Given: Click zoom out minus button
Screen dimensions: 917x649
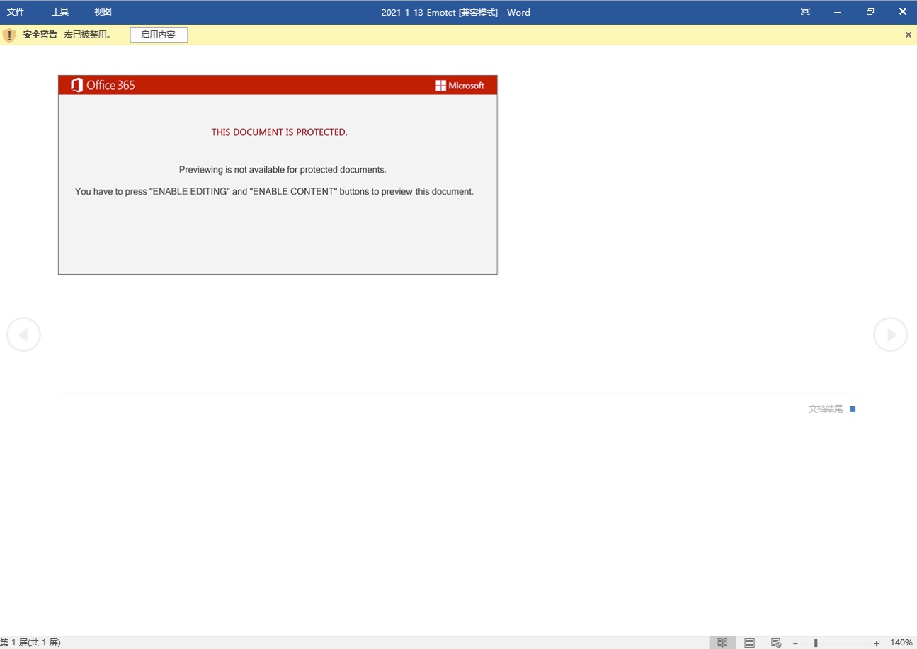Looking at the screenshot, I should (795, 643).
